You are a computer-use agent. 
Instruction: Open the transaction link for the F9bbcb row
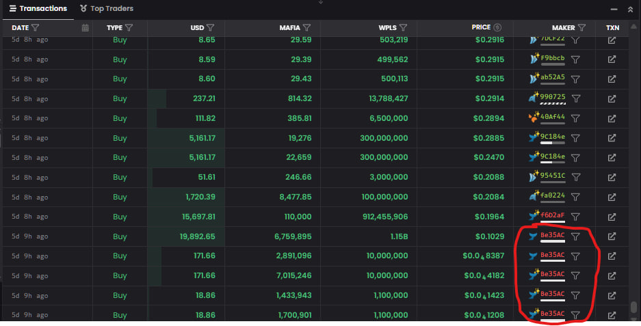coord(612,59)
